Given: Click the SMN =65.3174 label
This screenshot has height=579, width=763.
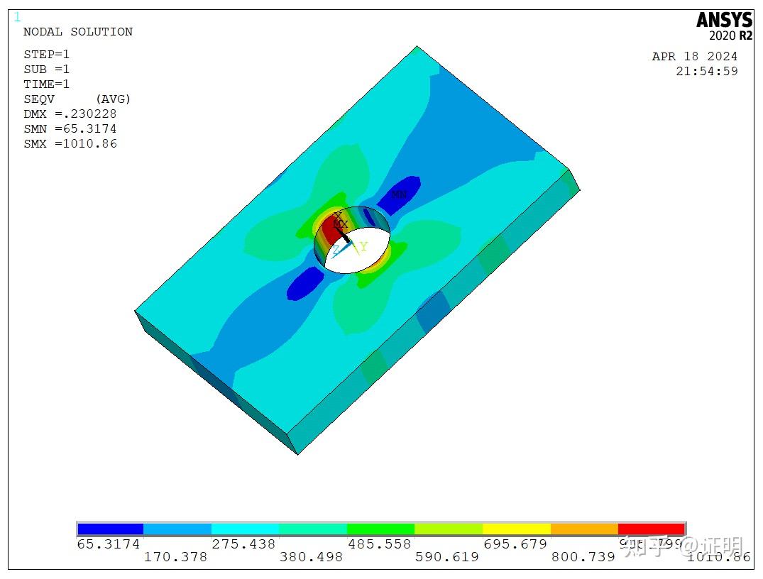Looking at the screenshot, I should (x=70, y=128).
